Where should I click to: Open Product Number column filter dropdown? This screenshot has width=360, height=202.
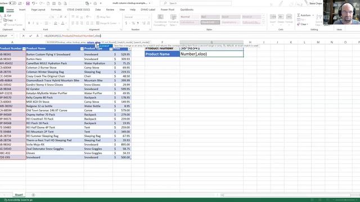(24, 49)
